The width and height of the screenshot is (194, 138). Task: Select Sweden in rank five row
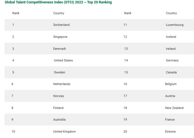coord(59,72)
